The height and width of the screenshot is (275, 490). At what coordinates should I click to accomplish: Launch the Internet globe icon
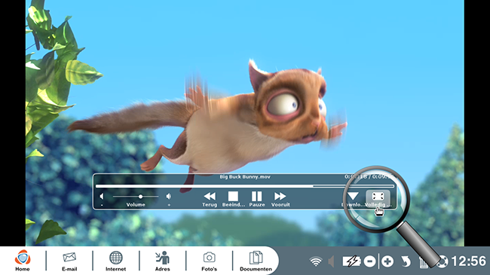(115, 261)
